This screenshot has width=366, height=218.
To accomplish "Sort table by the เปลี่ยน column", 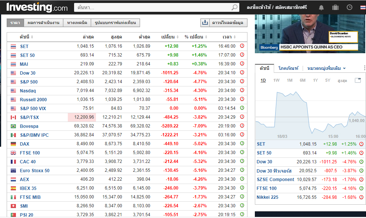I will (170, 37).
